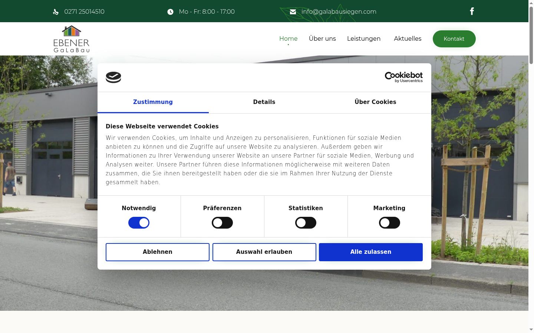Call the number 0271 25014510
Screen dimensions: 534x333
click(84, 12)
